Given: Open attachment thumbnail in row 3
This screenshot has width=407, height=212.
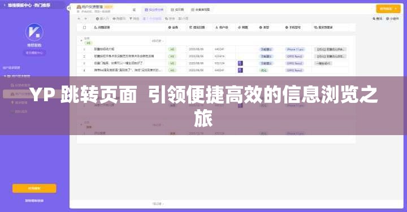Looking at the screenshot, I should pyautogui.click(x=240, y=63).
